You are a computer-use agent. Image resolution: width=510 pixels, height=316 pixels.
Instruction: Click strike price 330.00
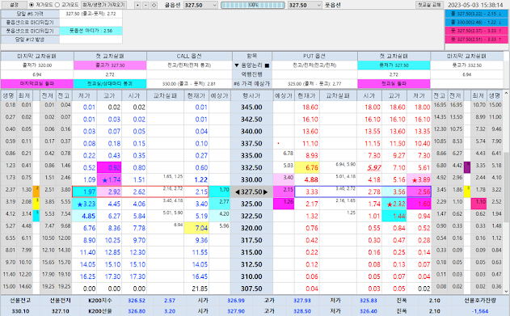[251, 179]
